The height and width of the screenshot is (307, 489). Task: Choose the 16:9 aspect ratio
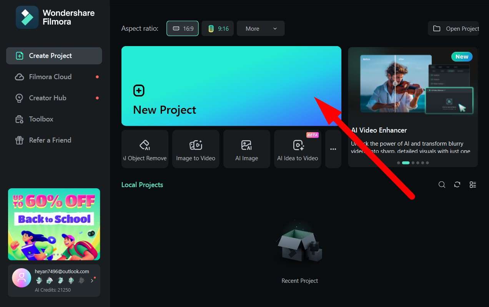(183, 28)
